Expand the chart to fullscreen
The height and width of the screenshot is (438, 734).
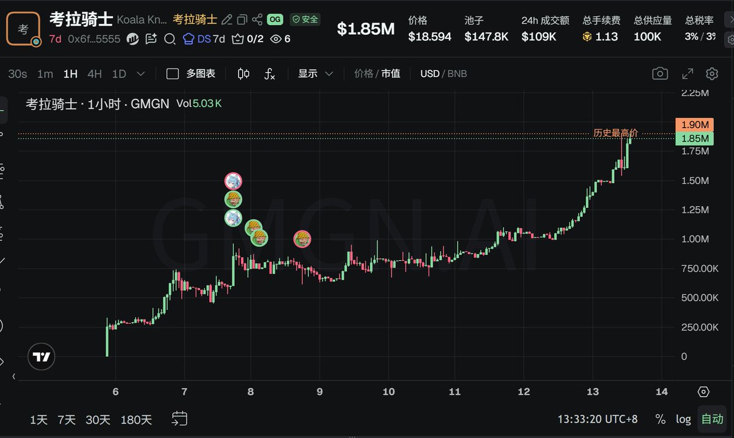tap(688, 74)
